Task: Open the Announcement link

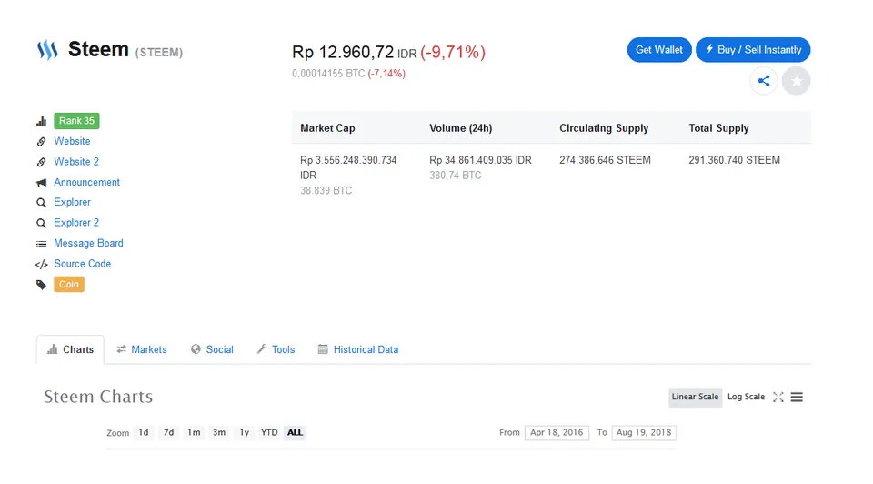Action: [87, 182]
